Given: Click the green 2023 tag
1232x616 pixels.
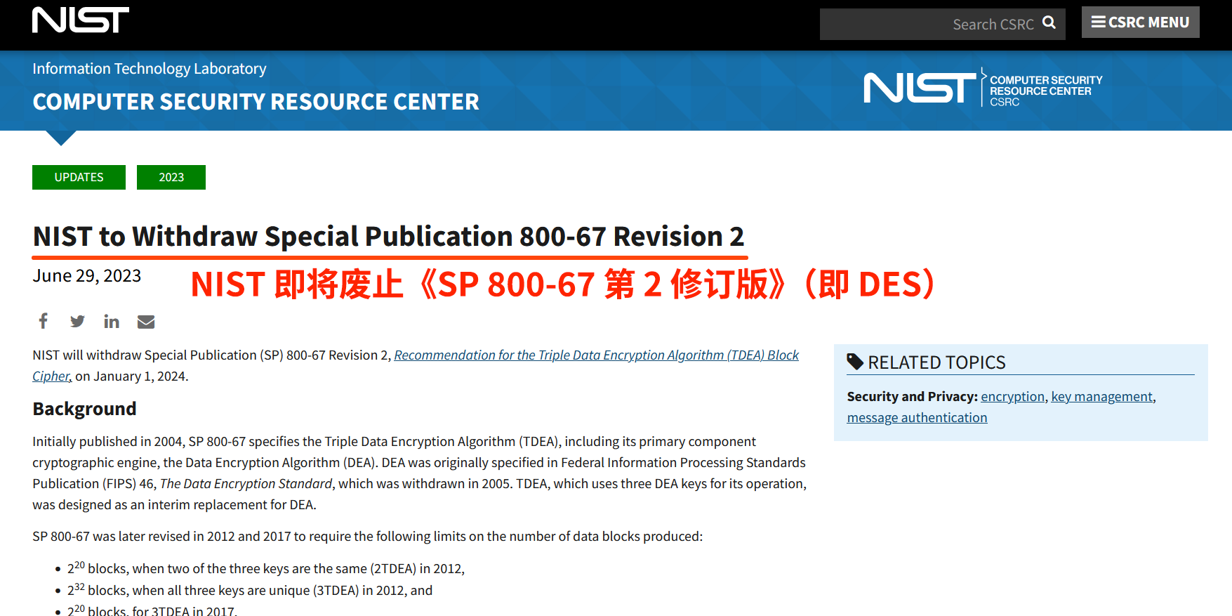Looking at the screenshot, I should click(x=171, y=177).
